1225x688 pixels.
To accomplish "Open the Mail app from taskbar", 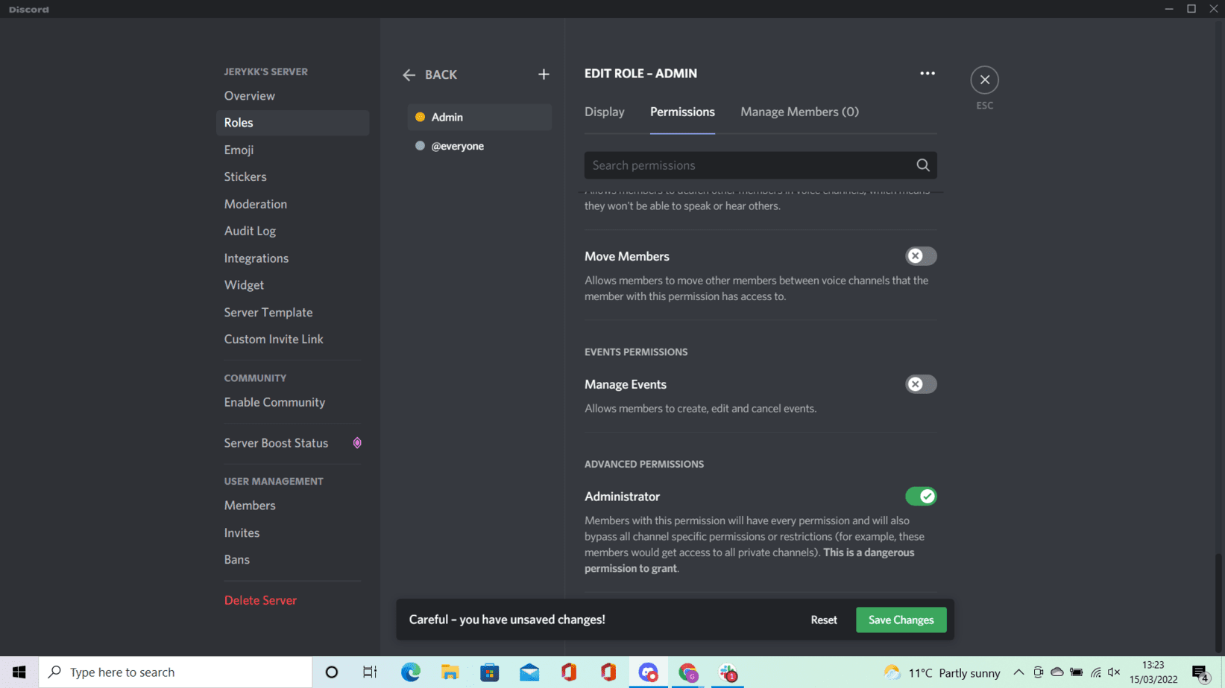I will [x=529, y=672].
